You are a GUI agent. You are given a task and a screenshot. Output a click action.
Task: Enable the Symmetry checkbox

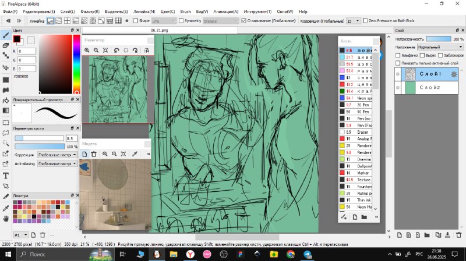coord(181,21)
